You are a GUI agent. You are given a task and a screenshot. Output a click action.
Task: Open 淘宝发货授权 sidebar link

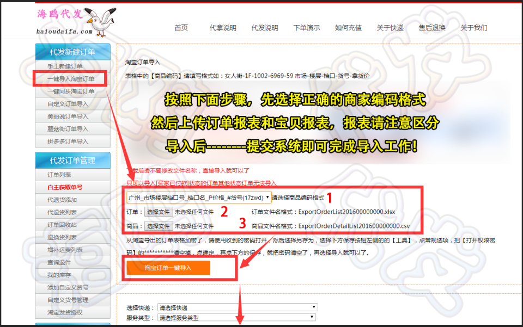pos(65,312)
